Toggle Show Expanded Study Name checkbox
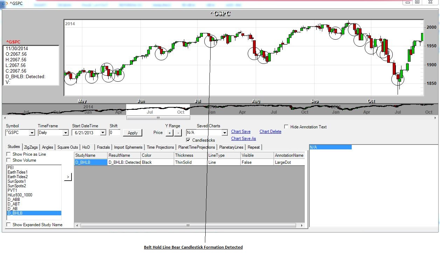The image size is (440, 263). (8, 225)
